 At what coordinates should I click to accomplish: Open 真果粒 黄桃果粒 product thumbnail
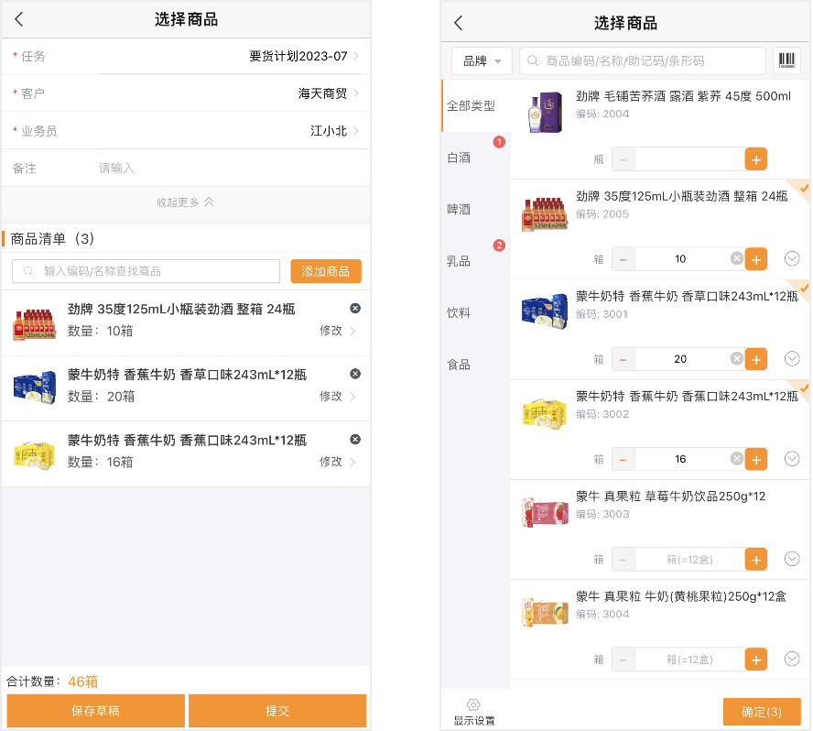pyautogui.click(x=545, y=612)
